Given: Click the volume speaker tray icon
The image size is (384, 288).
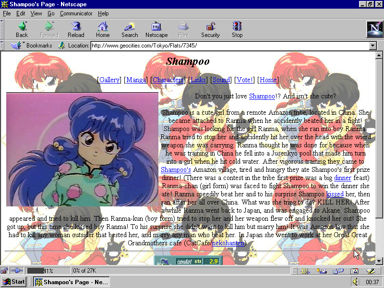Looking at the screenshot, I should click(356, 282).
